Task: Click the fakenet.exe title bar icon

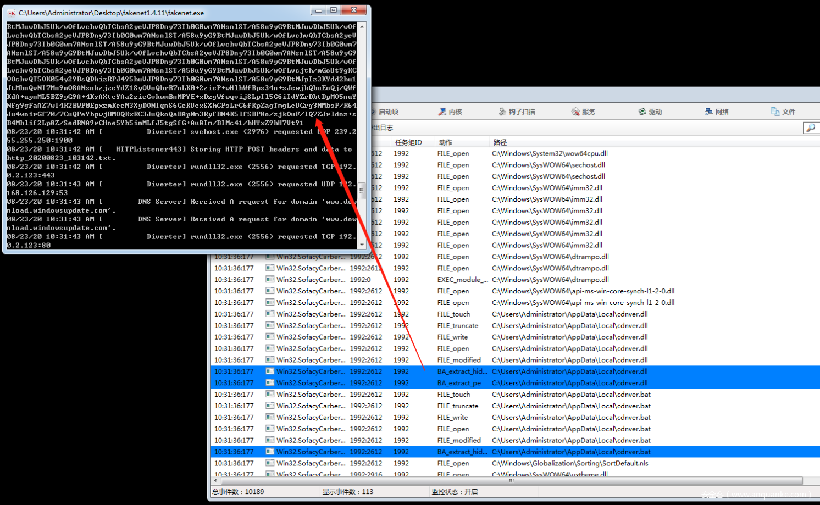Action: (x=11, y=13)
